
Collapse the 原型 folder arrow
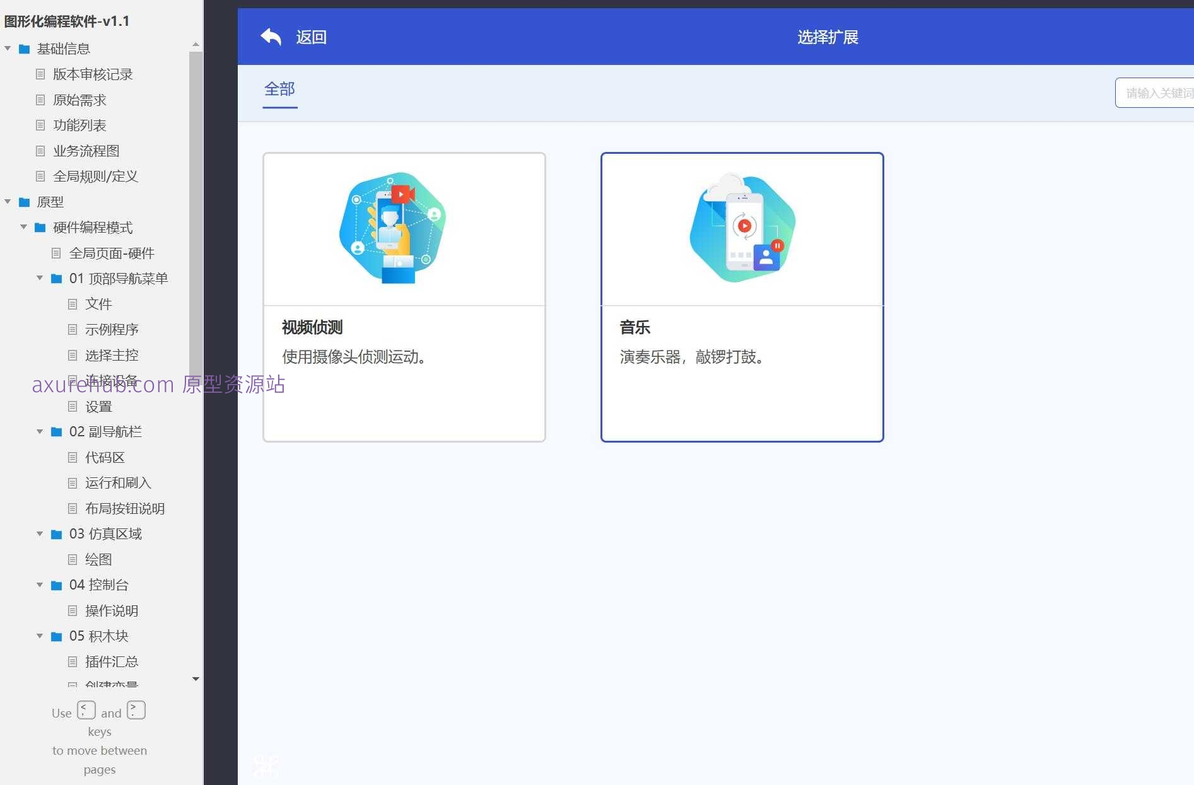click(x=8, y=202)
